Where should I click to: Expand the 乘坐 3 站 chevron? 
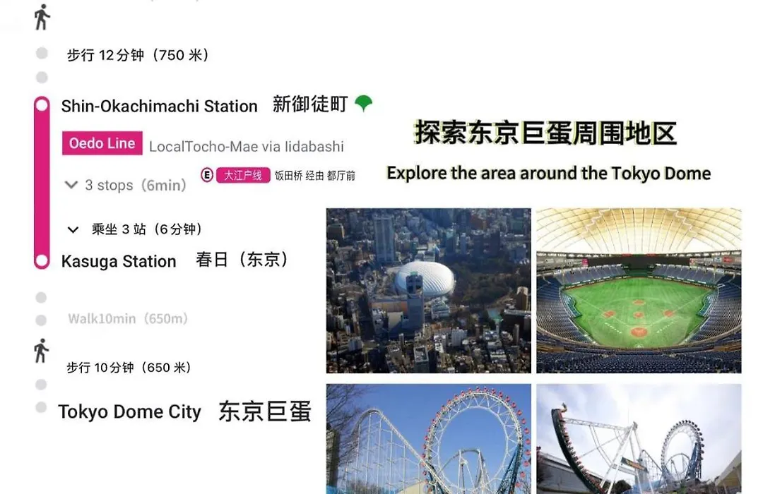(x=73, y=229)
